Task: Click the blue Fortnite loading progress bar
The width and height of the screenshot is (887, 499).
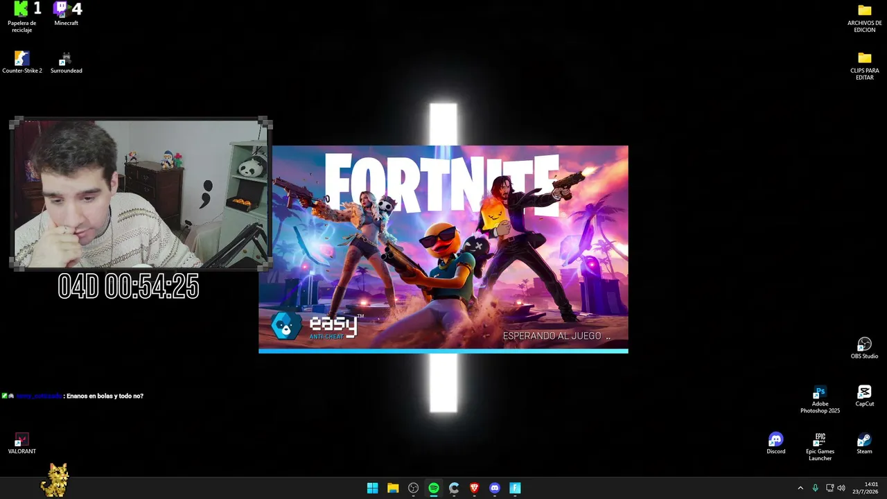Action: tap(443, 351)
